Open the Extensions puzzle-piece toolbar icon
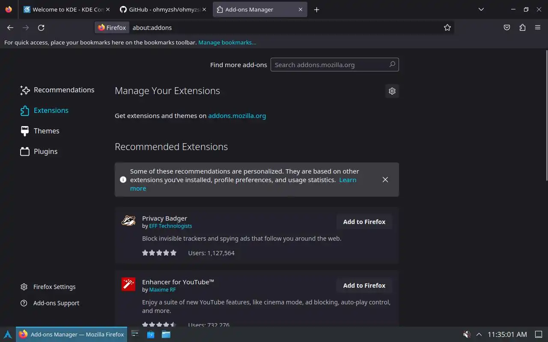The image size is (548, 342). [x=522, y=27]
